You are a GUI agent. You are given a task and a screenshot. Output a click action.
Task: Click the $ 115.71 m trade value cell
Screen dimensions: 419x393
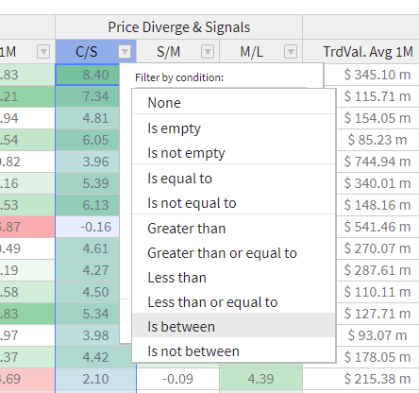coord(377,96)
